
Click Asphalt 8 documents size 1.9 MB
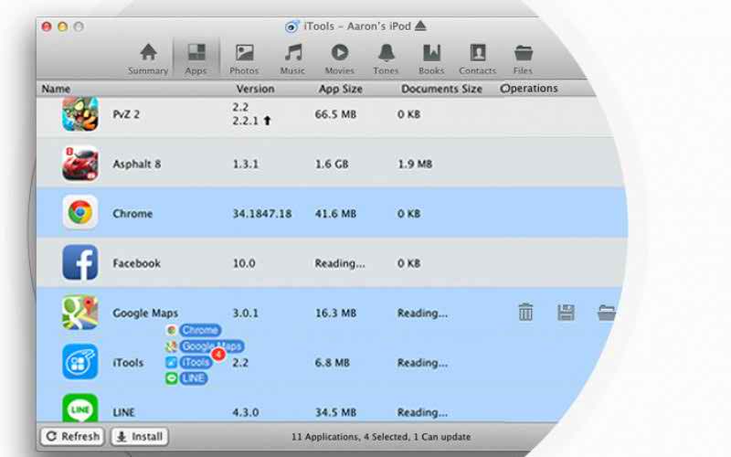tap(415, 165)
